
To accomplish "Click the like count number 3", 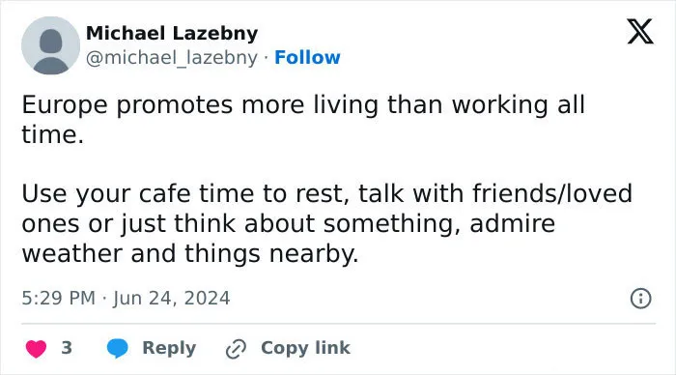I will click(67, 348).
